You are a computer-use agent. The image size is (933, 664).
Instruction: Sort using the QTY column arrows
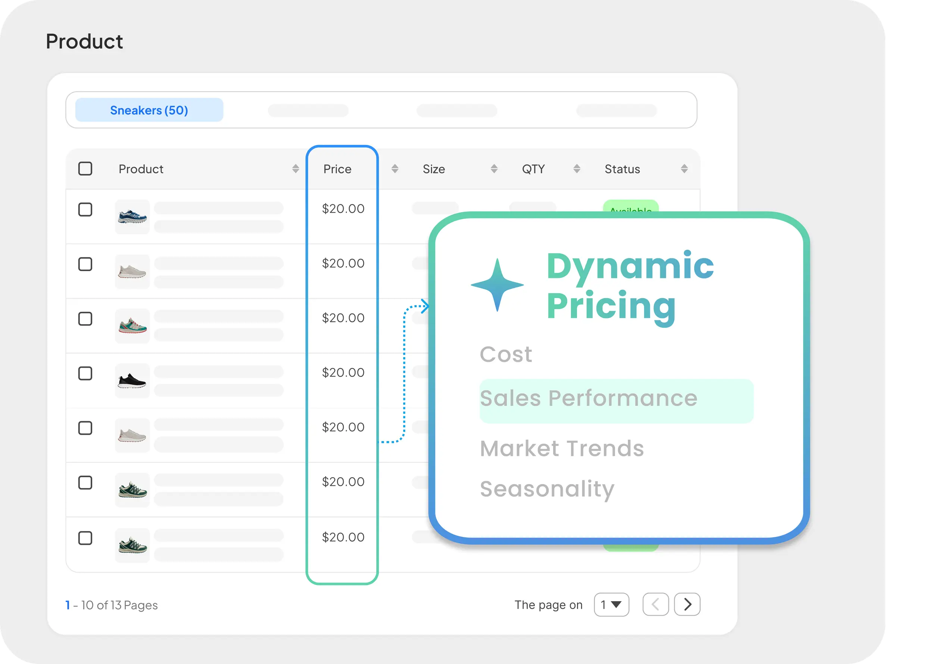576,169
